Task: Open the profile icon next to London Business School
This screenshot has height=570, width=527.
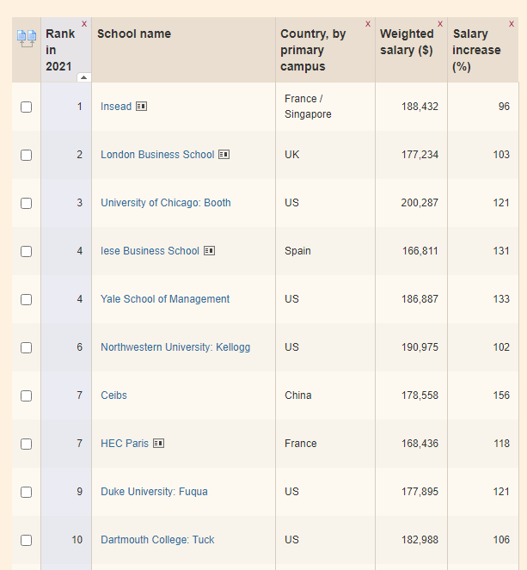Action: pos(224,155)
